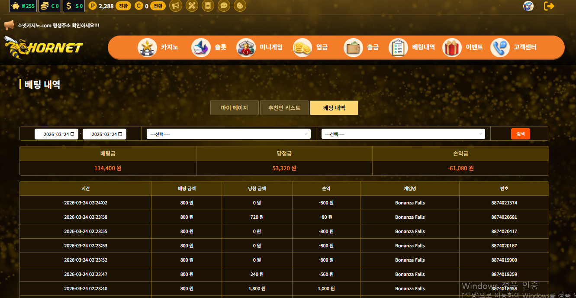This screenshot has height=298, width=576.
Task: Click the piggy bank balance box
Action: click(x=23, y=6)
